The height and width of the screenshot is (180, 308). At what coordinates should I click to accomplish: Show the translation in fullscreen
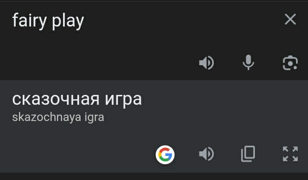pyautogui.click(x=290, y=153)
